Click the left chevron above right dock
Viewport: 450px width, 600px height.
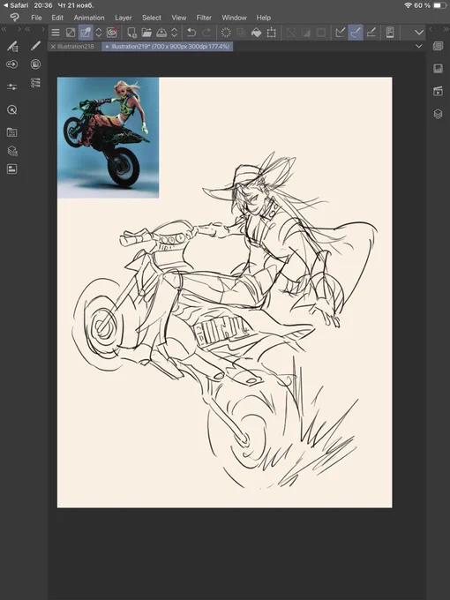pyautogui.click(x=431, y=29)
